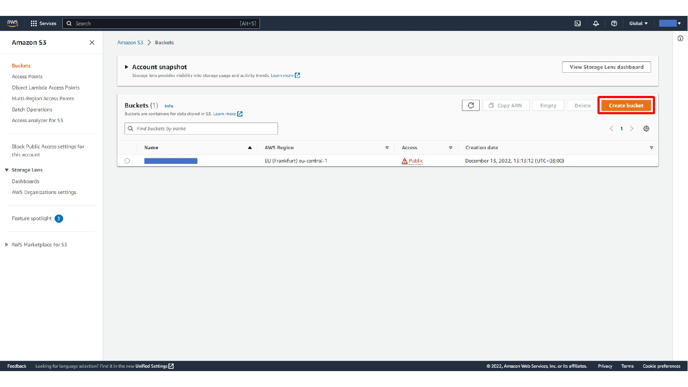Screen dimensions: 688x387
Task: Open the account name dropdown
Action: point(670,23)
